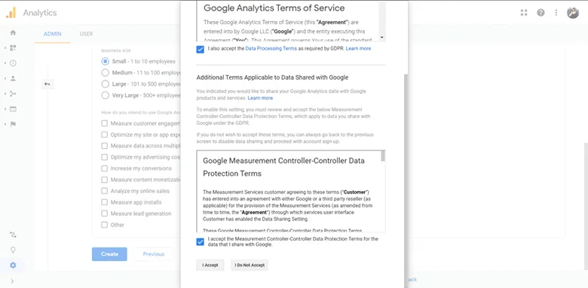
Task: Select the Small business size radio button
Action: point(106,62)
